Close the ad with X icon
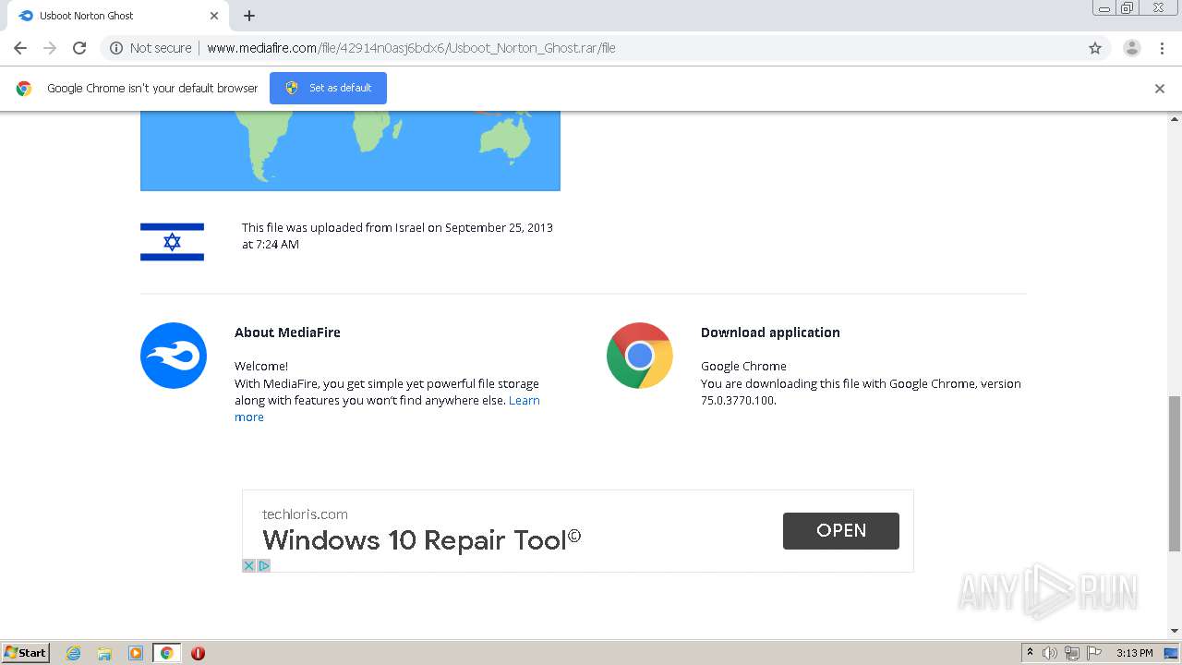 (x=248, y=565)
